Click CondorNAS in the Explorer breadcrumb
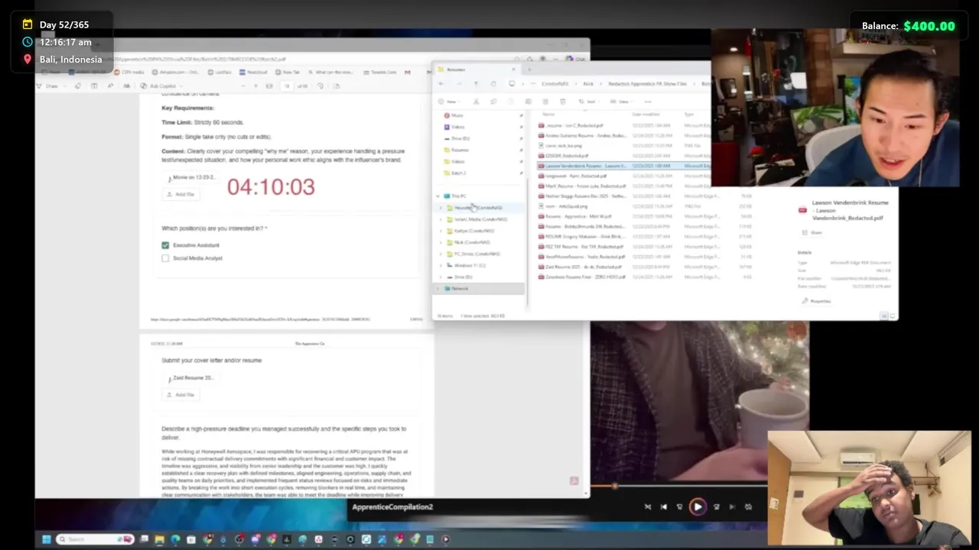The height and width of the screenshot is (550, 979). [x=555, y=83]
